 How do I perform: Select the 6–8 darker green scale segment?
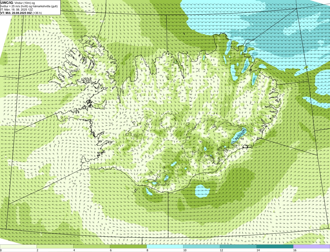[128, 247]
